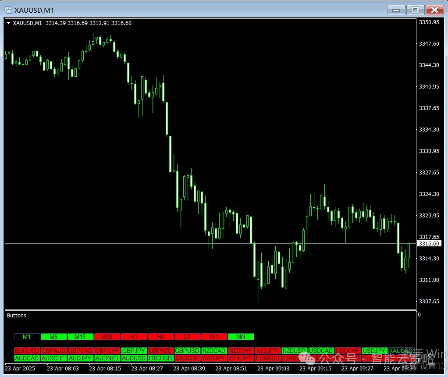Select the CHFJPY symbol button
This screenshot has height=377, width=448.
pos(241,358)
